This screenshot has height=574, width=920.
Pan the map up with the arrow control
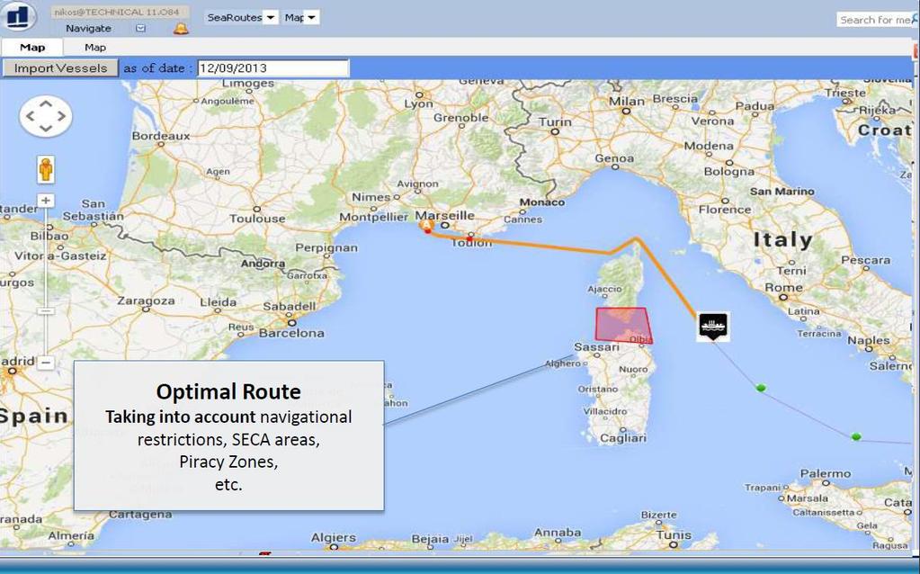46,103
